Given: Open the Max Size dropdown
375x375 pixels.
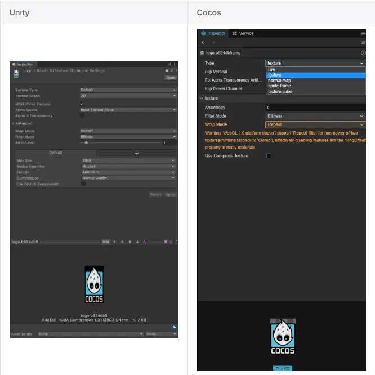Looking at the screenshot, I should (x=128, y=160).
